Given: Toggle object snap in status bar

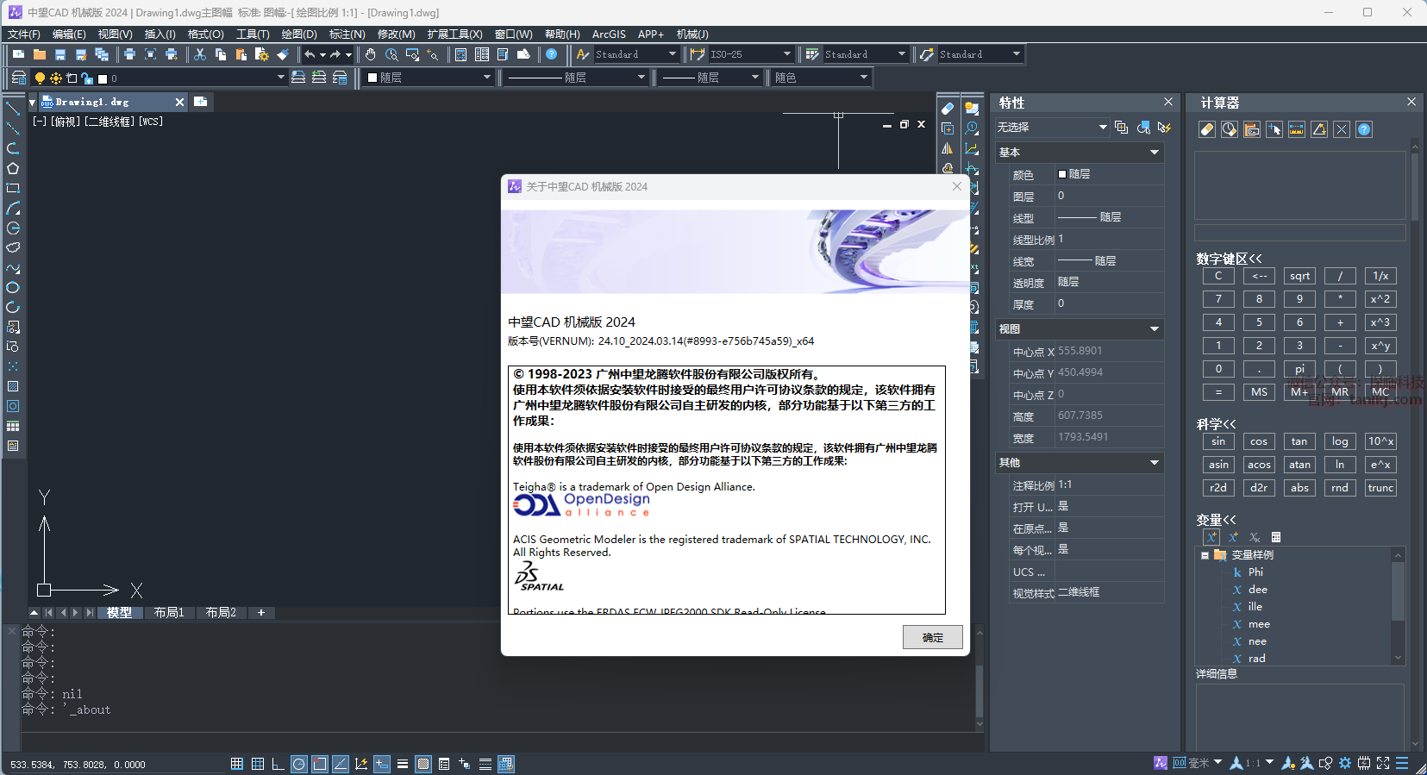Looking at the screenshot, I should click(320, 764).
